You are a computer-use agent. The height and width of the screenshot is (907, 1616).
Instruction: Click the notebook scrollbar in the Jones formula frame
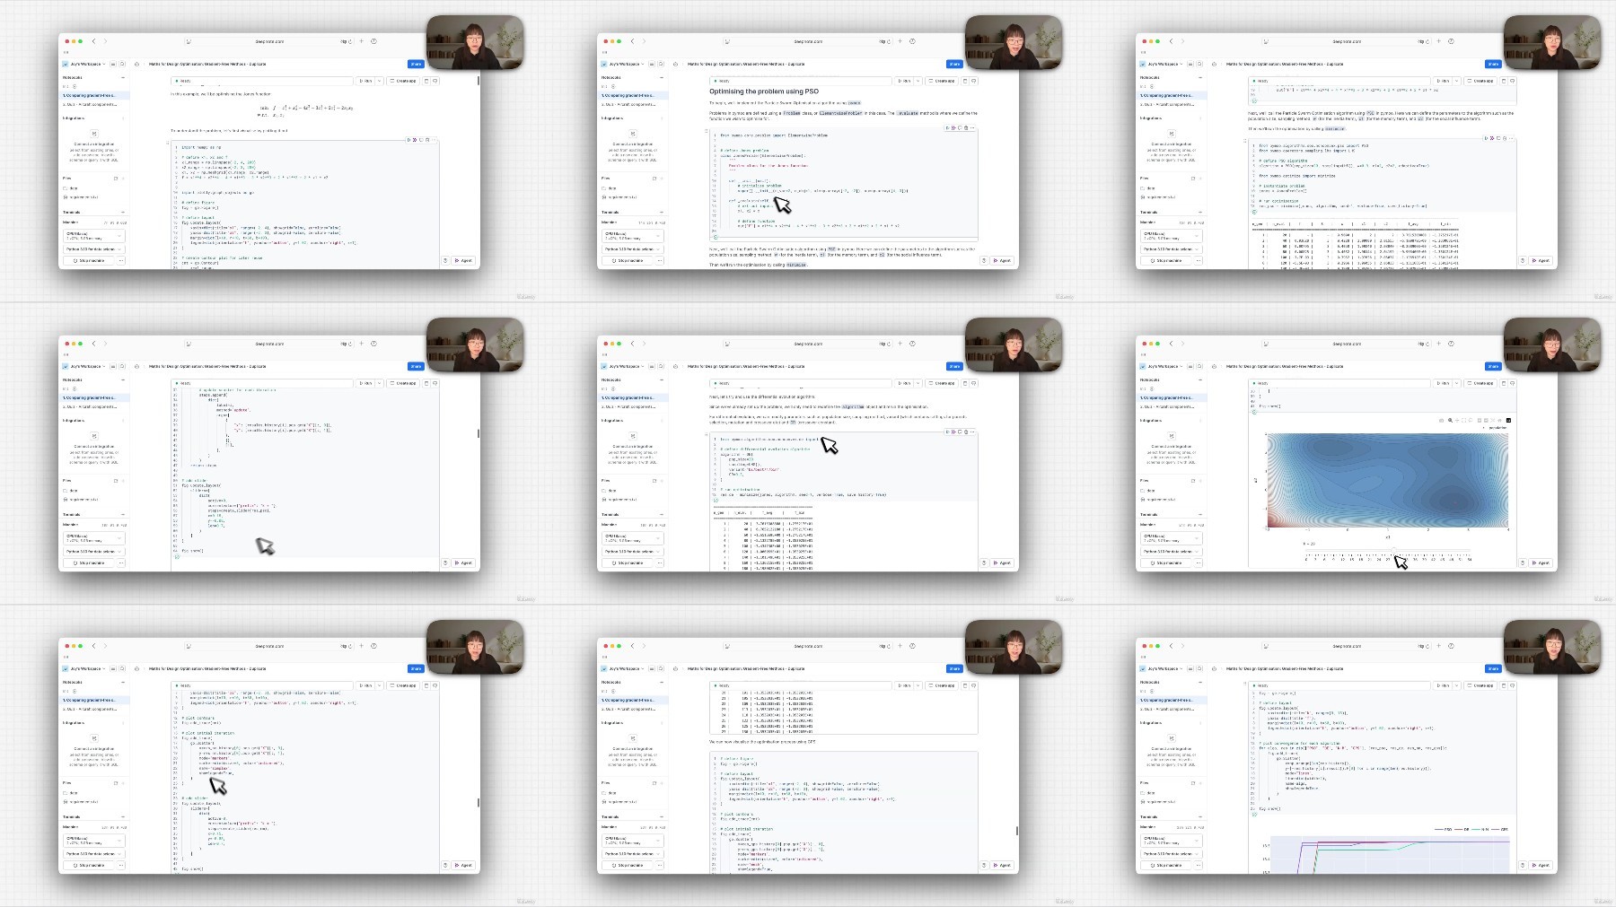coord(479,81)
